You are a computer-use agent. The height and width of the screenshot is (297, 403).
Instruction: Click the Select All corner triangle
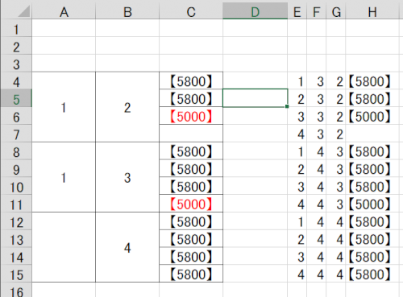click(x=24, y=11)
